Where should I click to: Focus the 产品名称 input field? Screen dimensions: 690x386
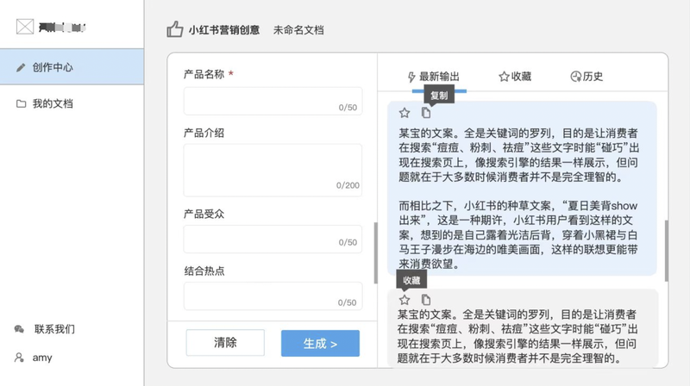(x=273, y=101)
